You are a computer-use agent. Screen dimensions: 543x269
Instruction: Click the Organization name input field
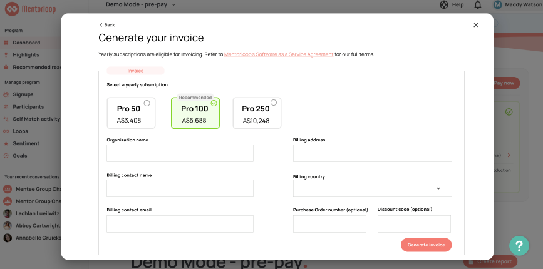click(x=180, y=153)
